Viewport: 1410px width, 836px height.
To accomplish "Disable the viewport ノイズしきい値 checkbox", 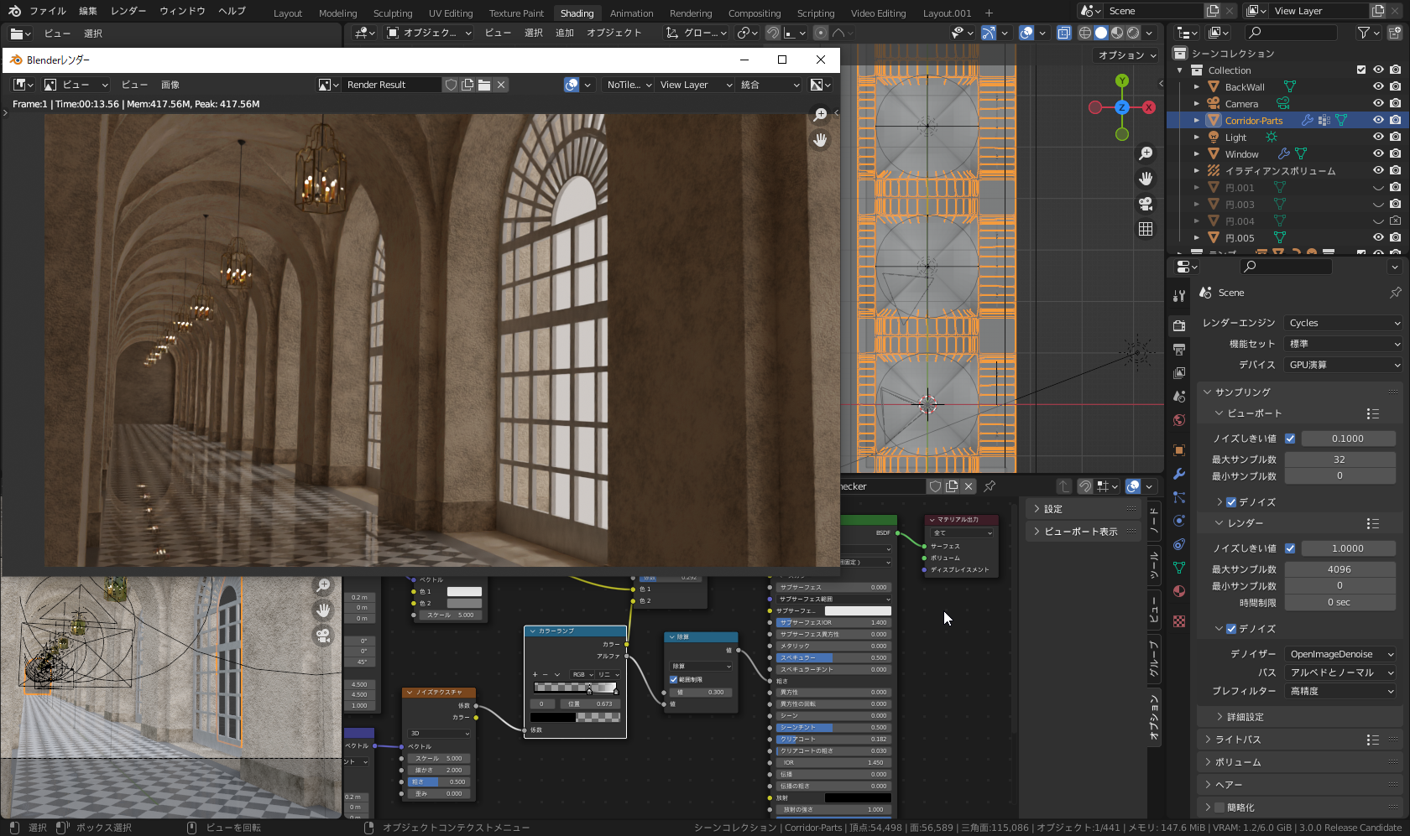I will click(1291, 438).
